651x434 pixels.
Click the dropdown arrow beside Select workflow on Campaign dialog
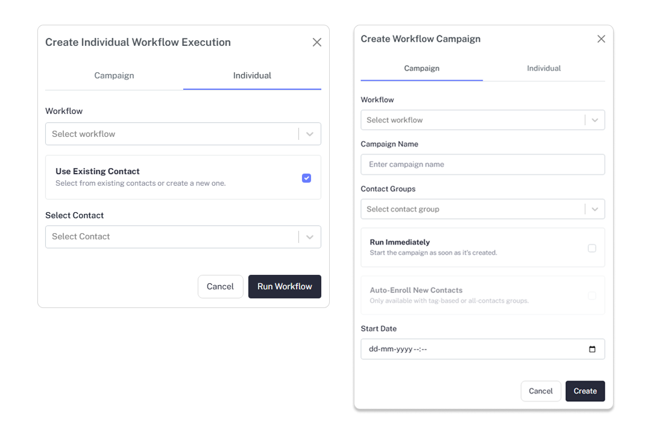tap(596, 120)
